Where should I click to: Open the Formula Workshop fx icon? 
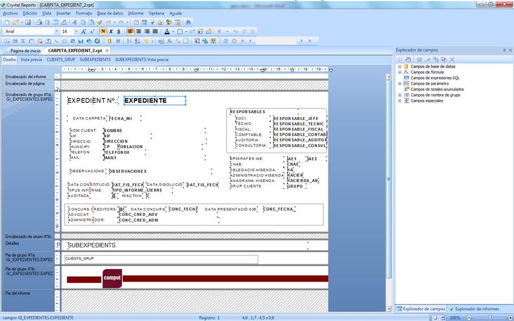point(169,41)
